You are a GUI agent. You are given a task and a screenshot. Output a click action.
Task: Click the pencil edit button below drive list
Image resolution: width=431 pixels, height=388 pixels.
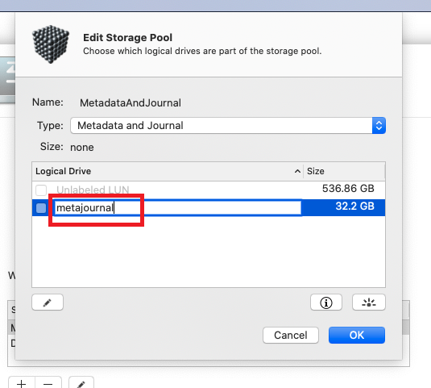[x=48, y=302]
